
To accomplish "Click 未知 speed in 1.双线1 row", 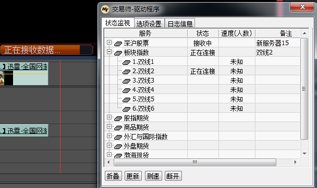I will pyautogui.click(x=236, y=62).
